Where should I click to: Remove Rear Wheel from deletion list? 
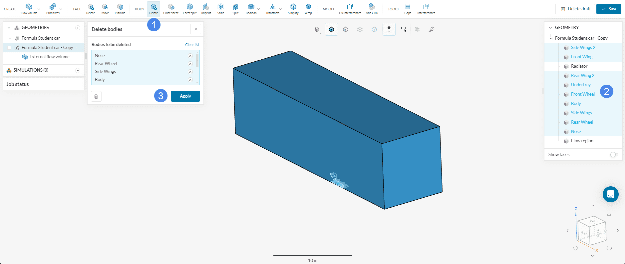[190, 64]
